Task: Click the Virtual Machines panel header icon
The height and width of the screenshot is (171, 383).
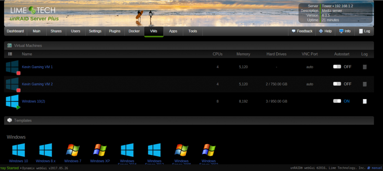Action: tap(10, 46)
